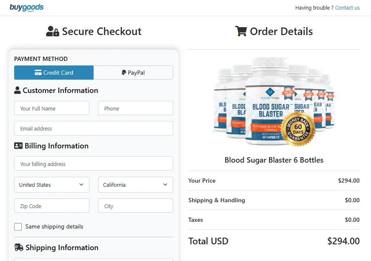Click the card icon next to Billing Information
Viewport: 371px width, 261px height.
pos(19,146)
